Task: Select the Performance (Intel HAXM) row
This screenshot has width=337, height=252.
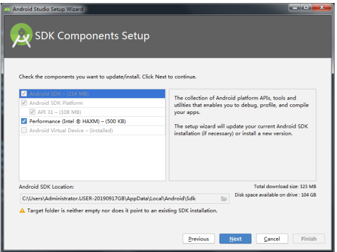Action: coord(92,121)
